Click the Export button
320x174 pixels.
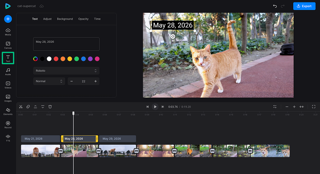(304, 6)
